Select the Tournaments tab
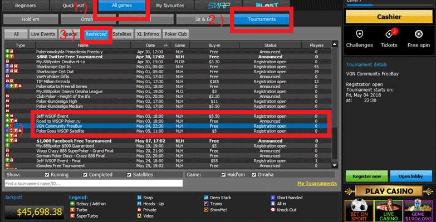436x222 pixels. pos(262,19)
